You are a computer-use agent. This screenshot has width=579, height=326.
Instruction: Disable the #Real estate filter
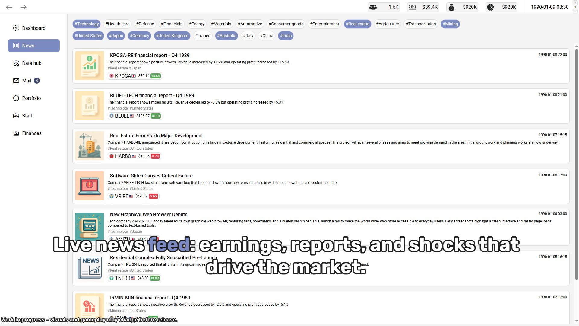point(357,24)
